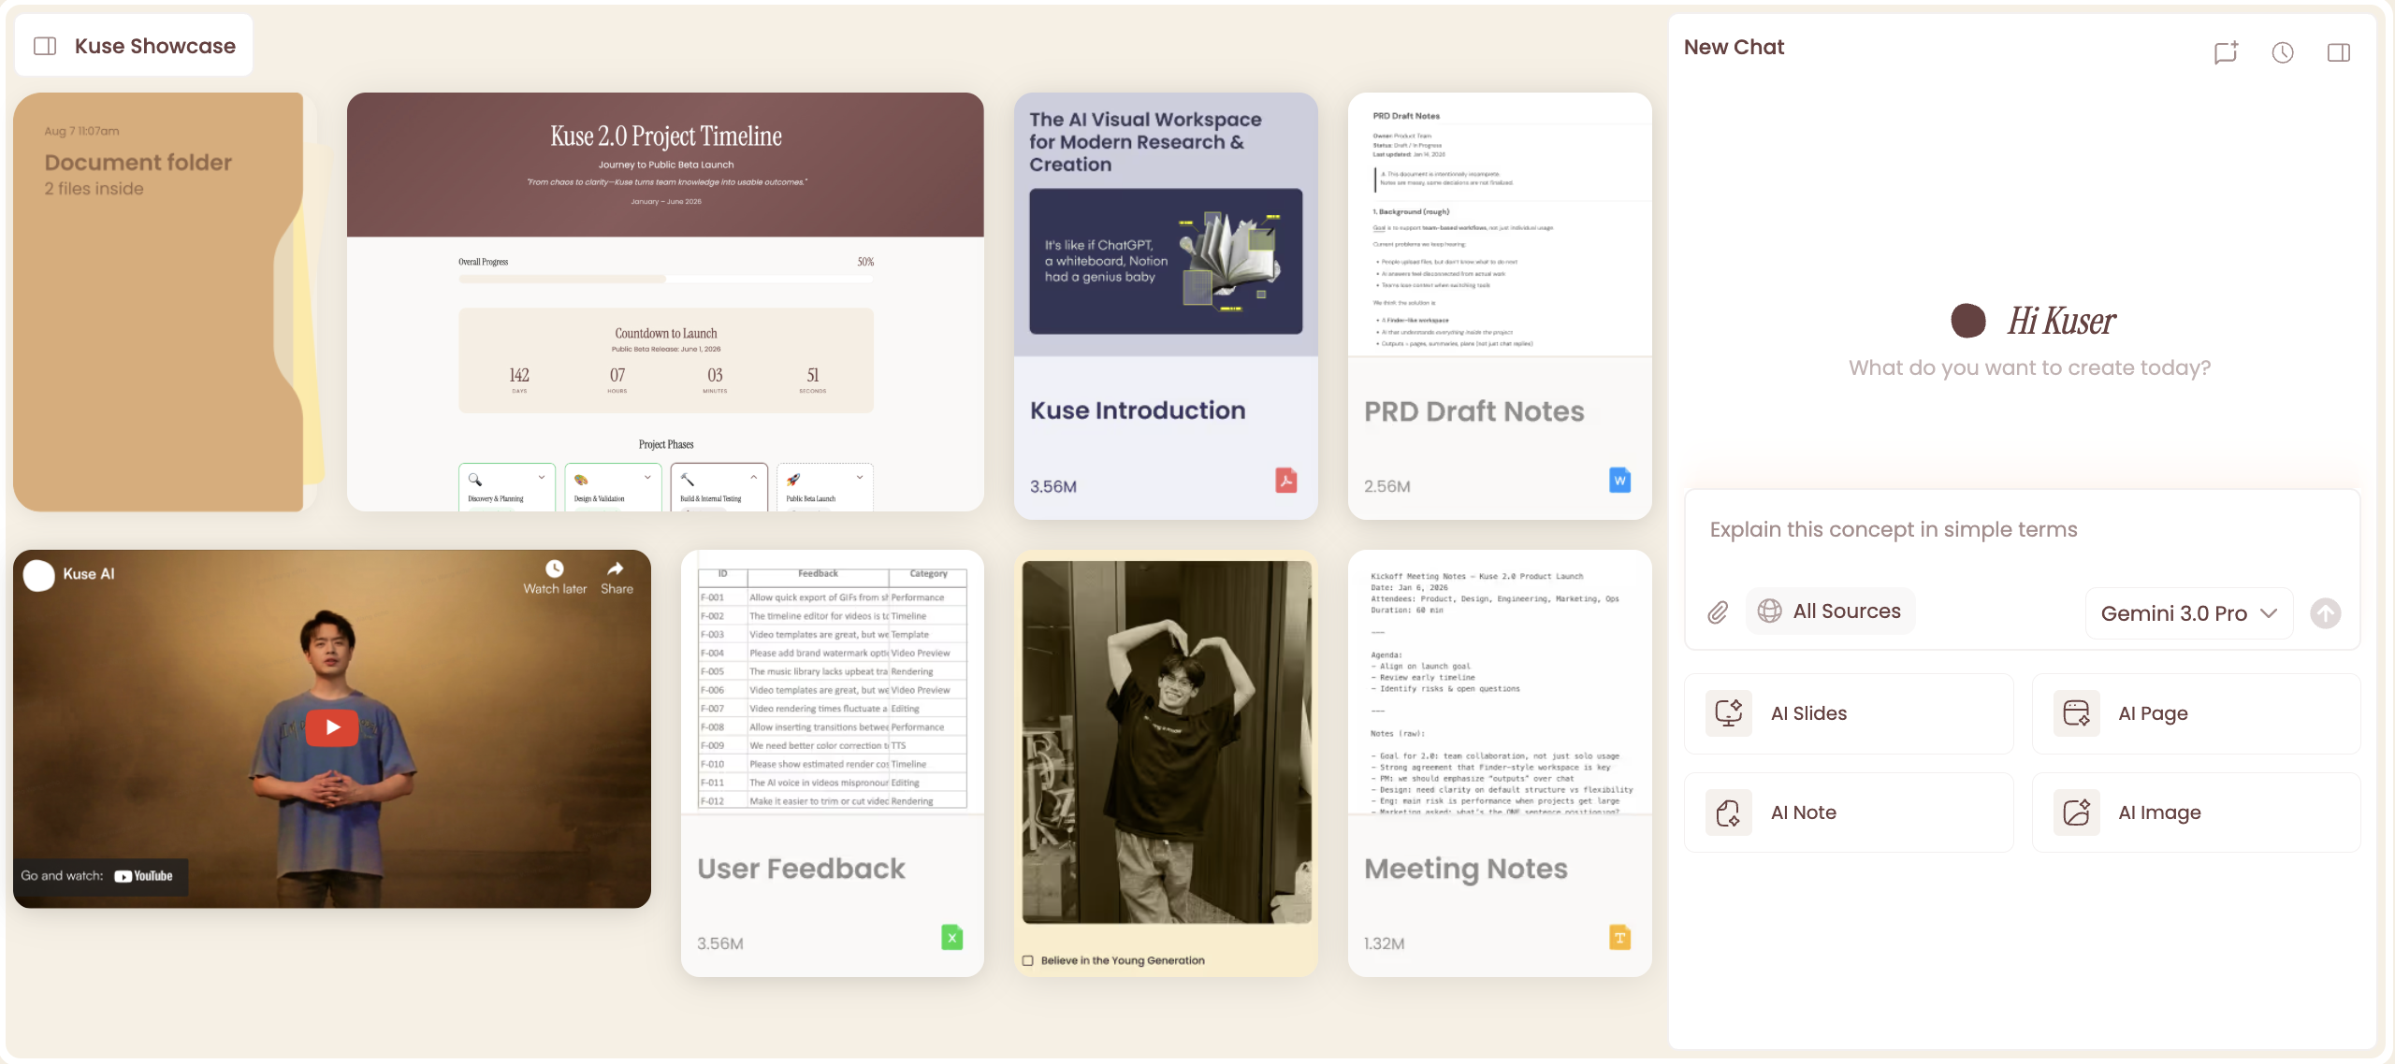Collapse the Build & Internal Testing phase
Screen dimensions: 2395x1064
point(753,477)
